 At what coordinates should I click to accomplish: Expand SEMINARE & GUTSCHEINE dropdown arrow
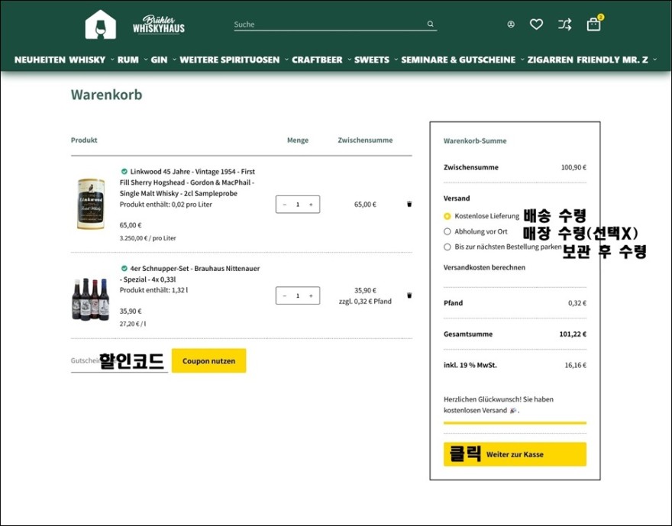point(522,60)
